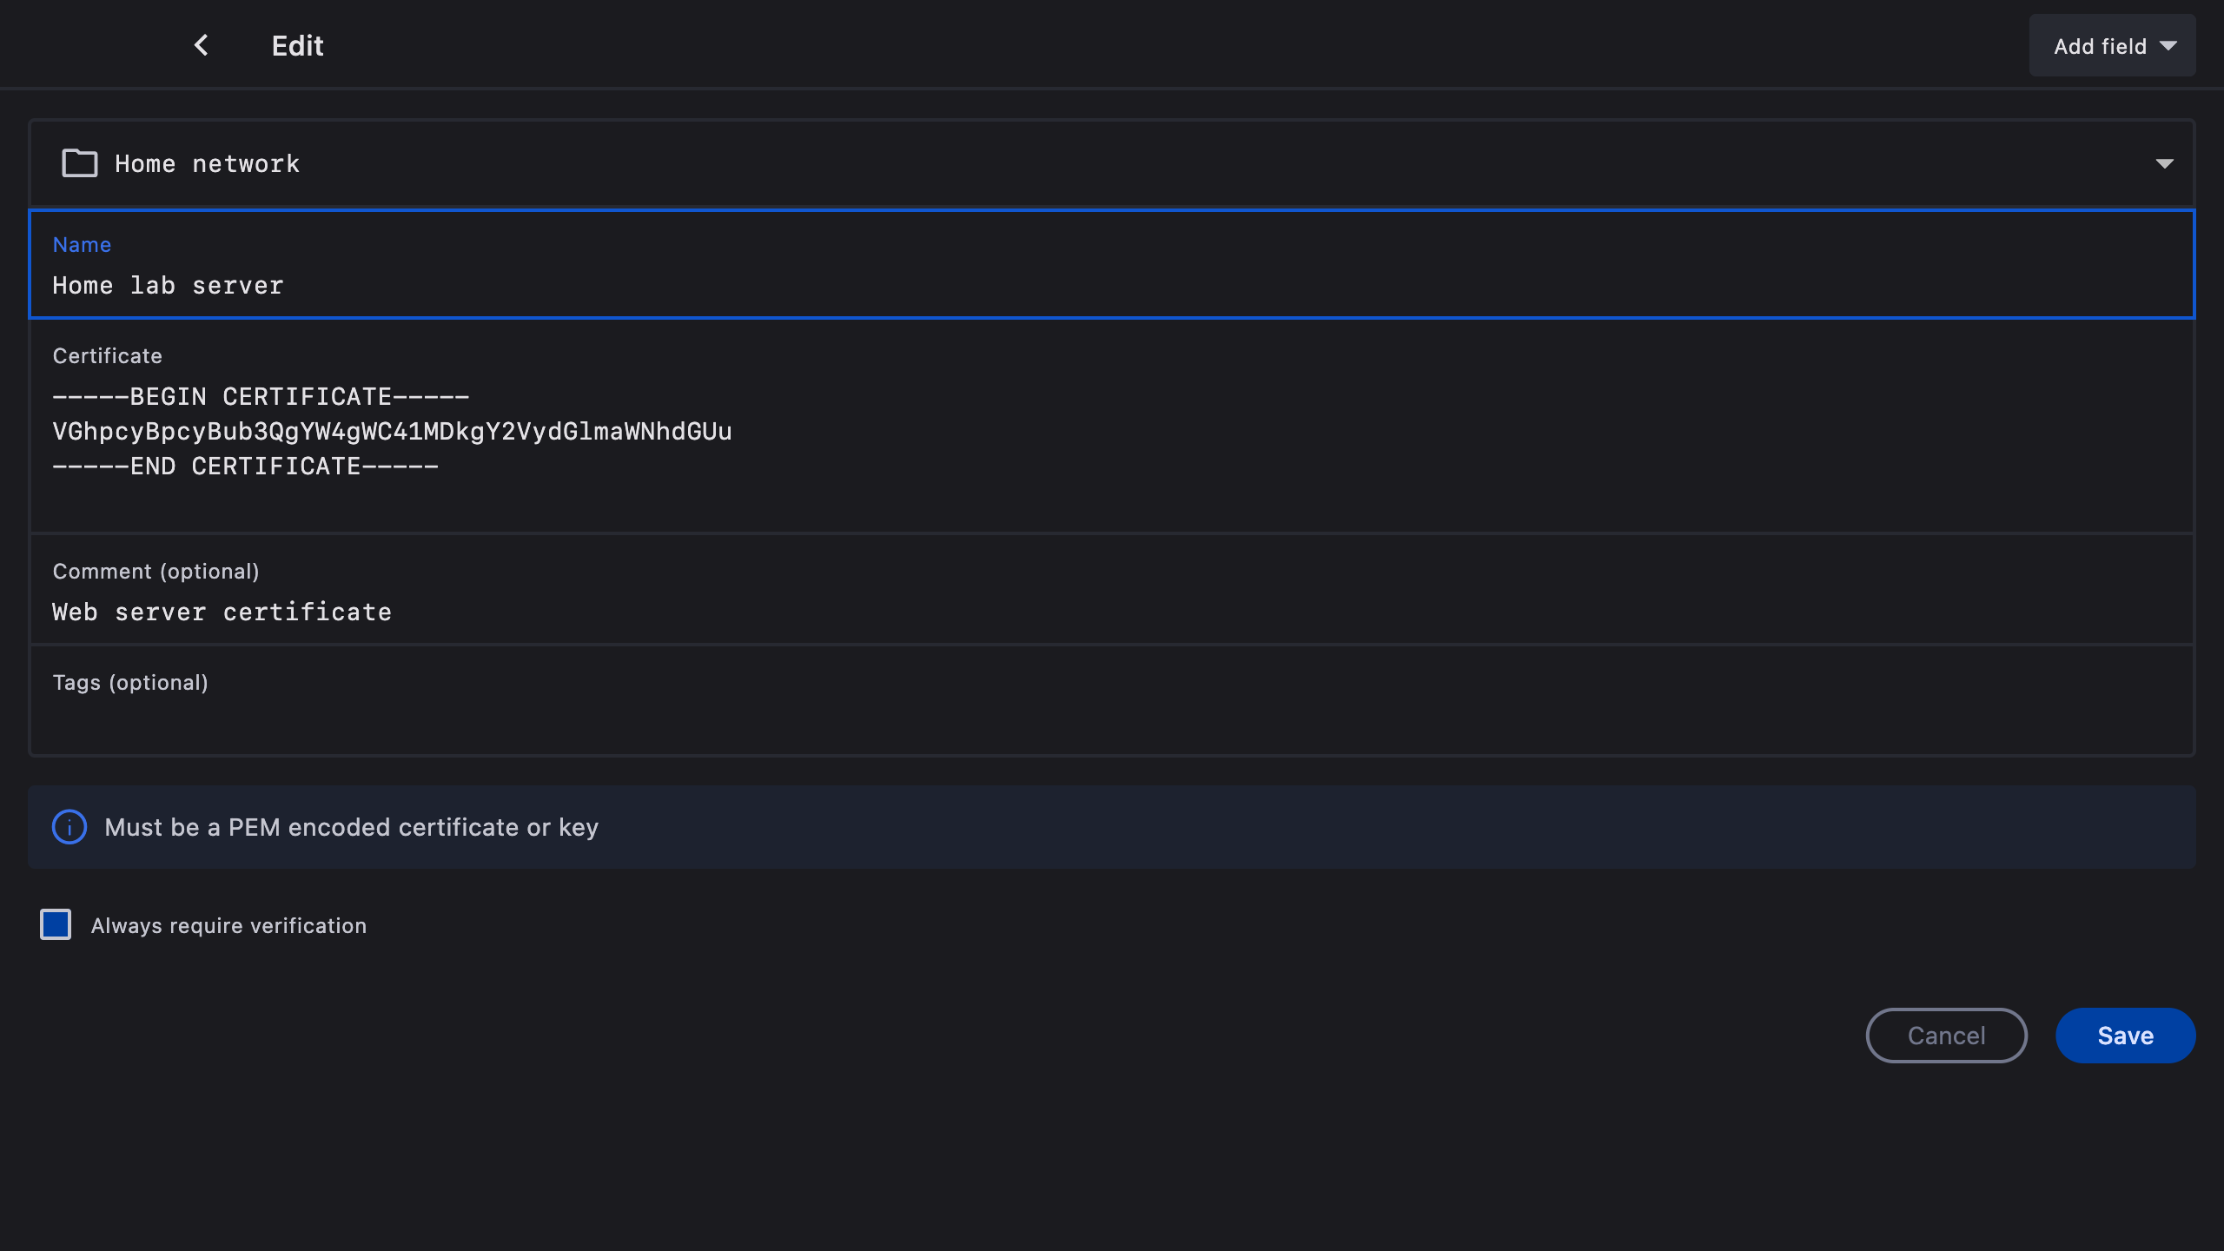Click the BEGIN CERTIFICATE line

[x=261, y=397]
